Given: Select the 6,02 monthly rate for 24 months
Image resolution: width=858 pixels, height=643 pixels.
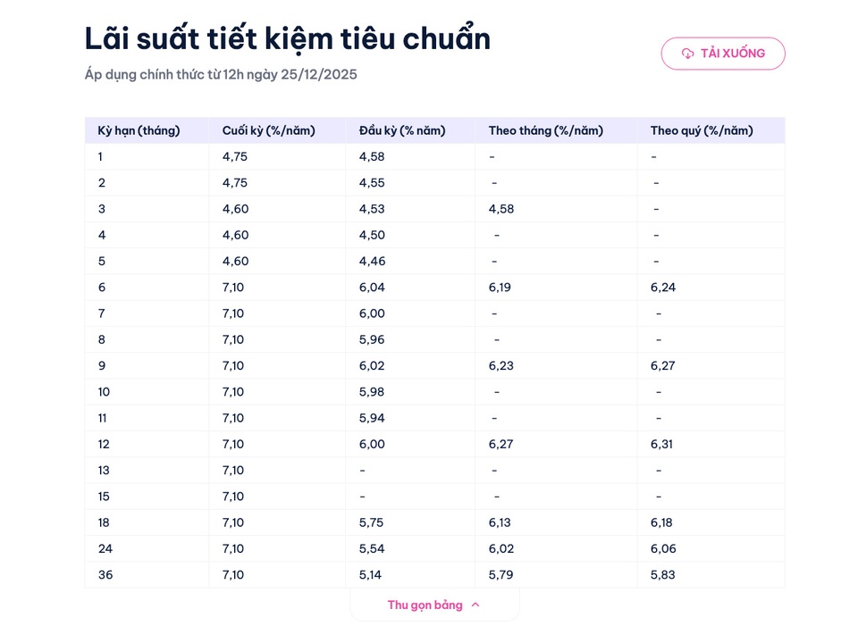Looking at the screenshot, I should pos(501,548).
